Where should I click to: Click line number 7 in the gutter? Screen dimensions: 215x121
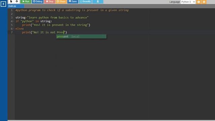[12, 32]
